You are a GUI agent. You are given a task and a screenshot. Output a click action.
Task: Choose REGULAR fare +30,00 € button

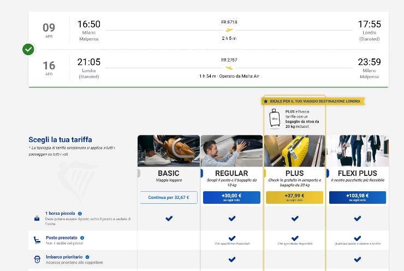[231, 197]
